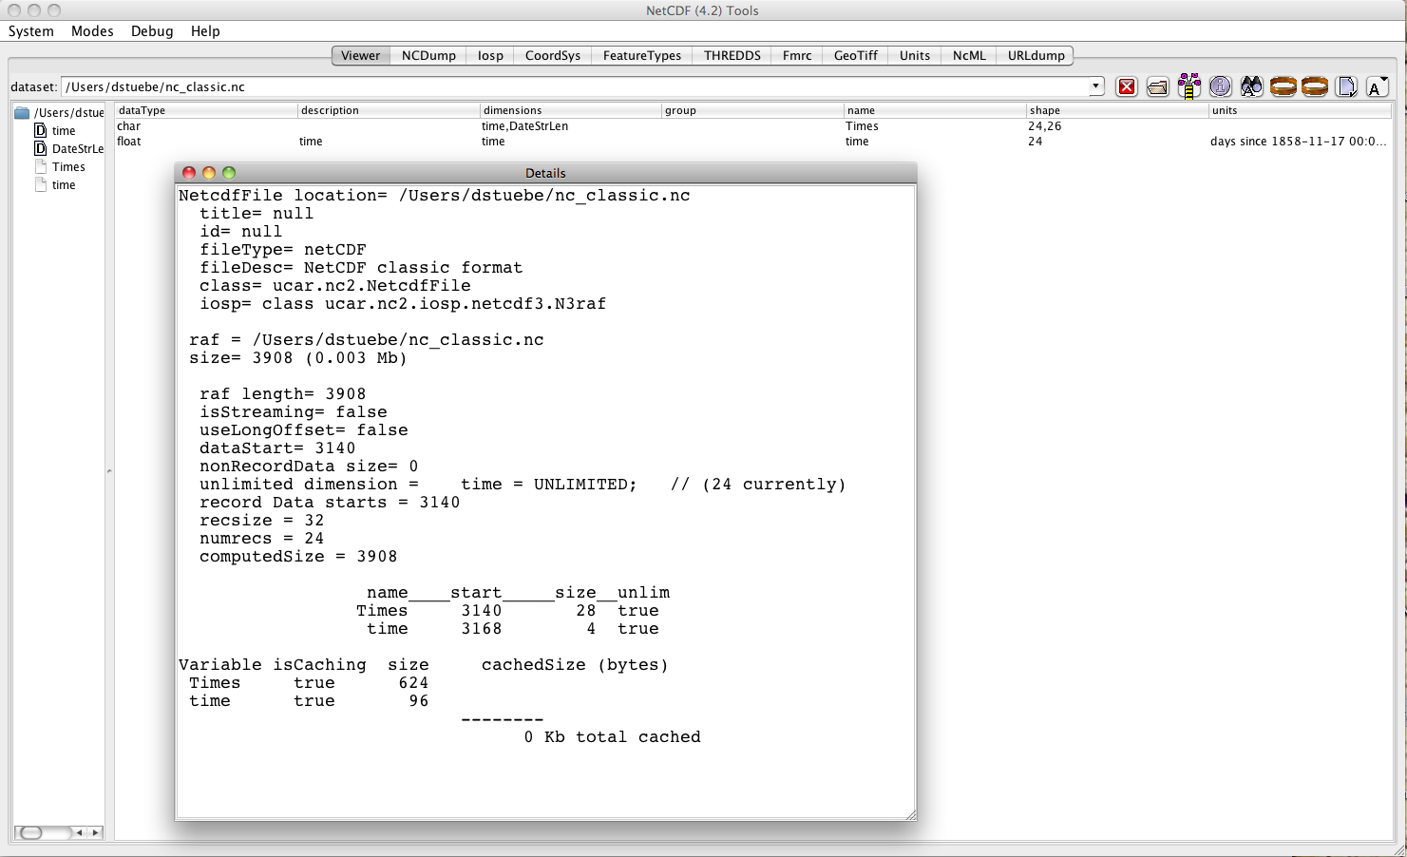Switch to the CoordSys tab
This screenshot has width=1407, height=857.
(552, 56)
